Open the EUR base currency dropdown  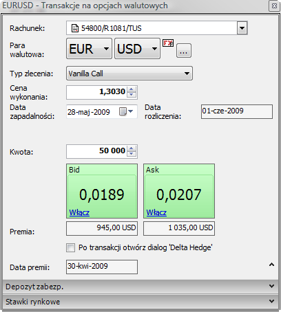coord(89,49)
